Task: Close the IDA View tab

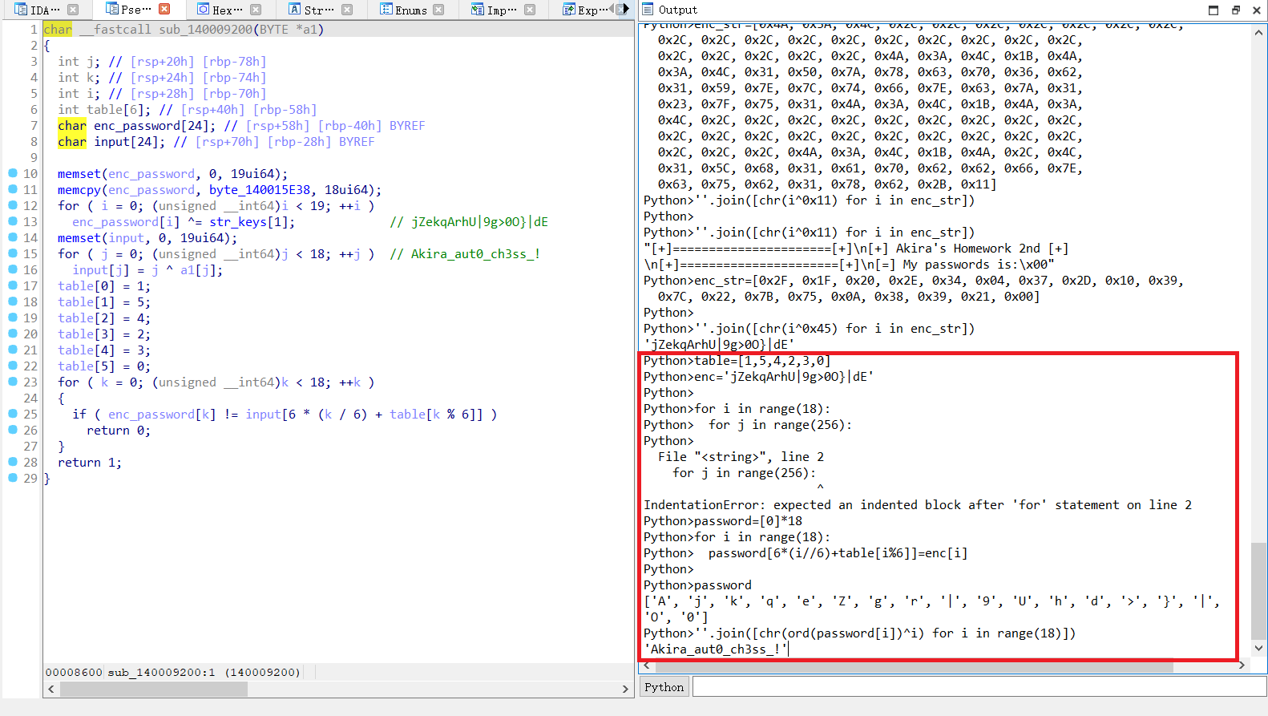Action: click(73, 10)
